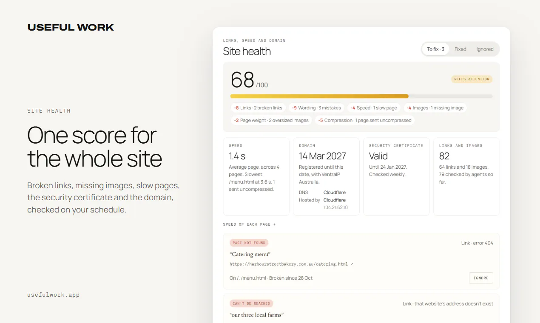Select the Images 1 missing image chip
Image resolution: width=540 pixels, height=323 pixels.
point(435,108)
